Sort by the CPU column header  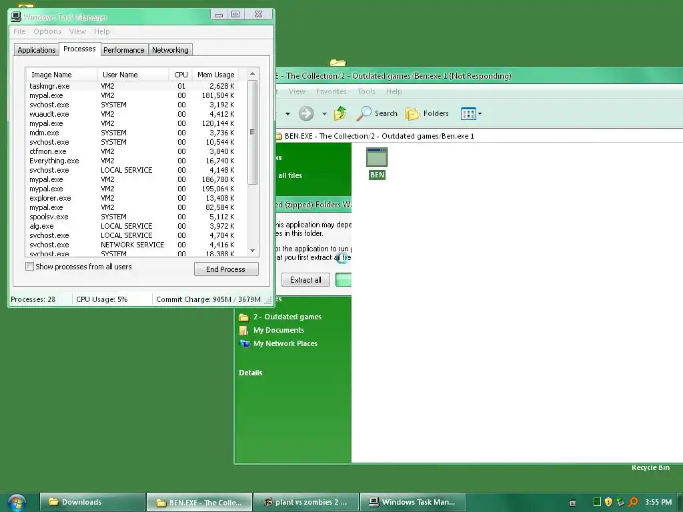pyautogui.click(x=180, y=75)
